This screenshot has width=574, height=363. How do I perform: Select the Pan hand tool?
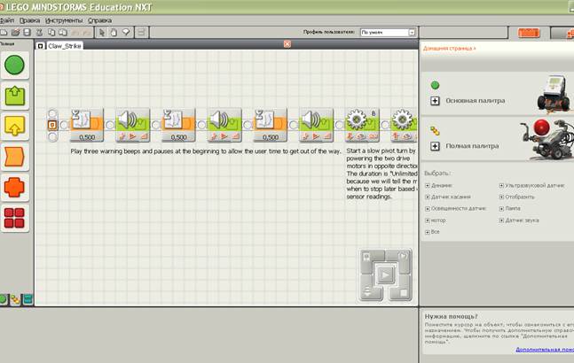click(114, 33)
